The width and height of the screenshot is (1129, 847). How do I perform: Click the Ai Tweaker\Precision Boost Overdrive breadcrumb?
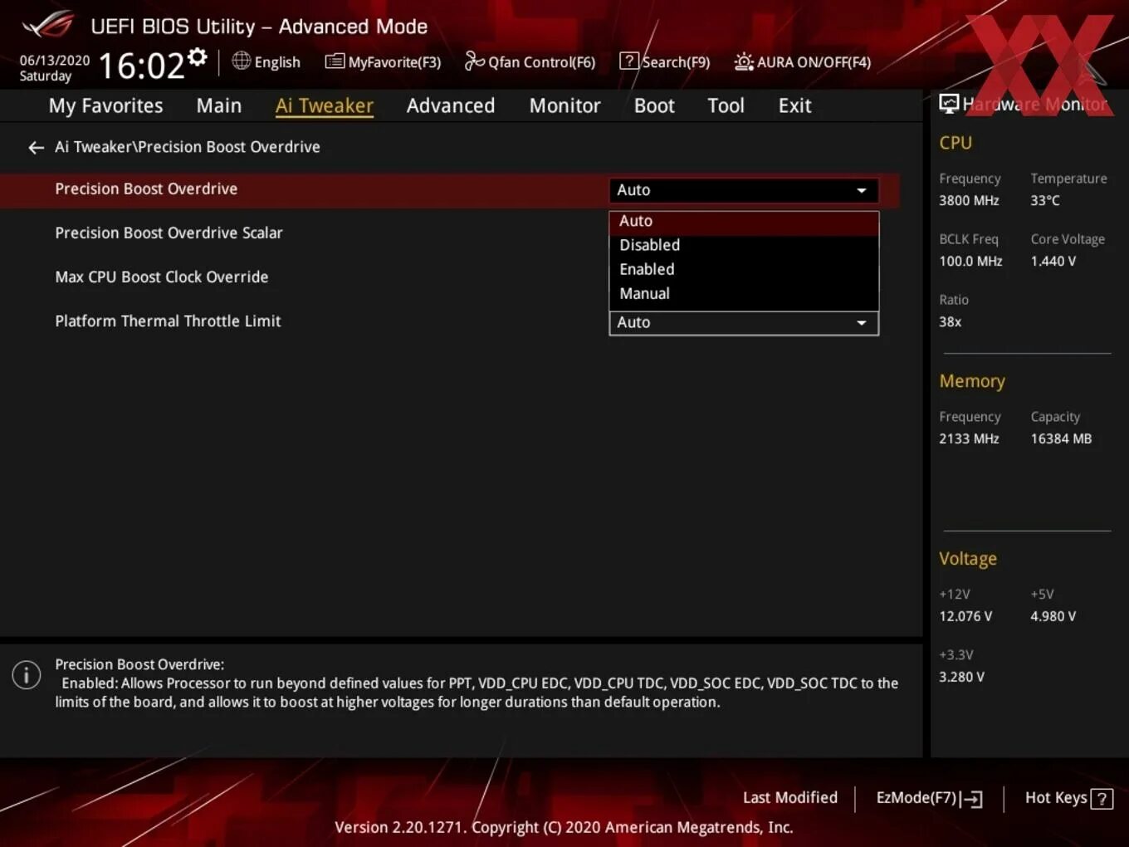(x=187, y=147)
